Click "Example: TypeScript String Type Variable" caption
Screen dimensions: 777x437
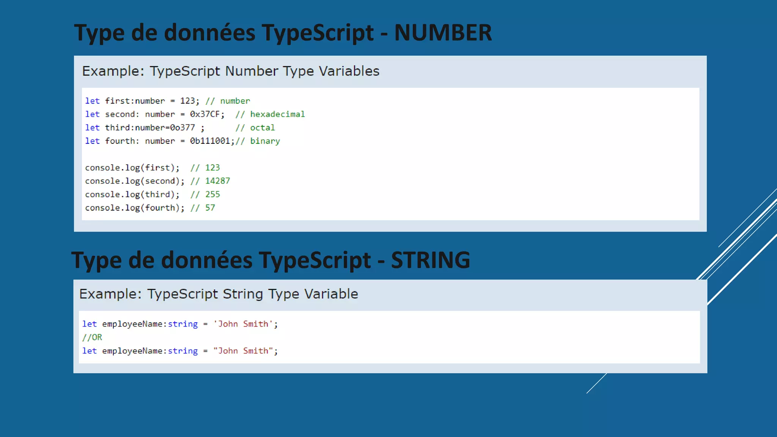pos(219,294)
